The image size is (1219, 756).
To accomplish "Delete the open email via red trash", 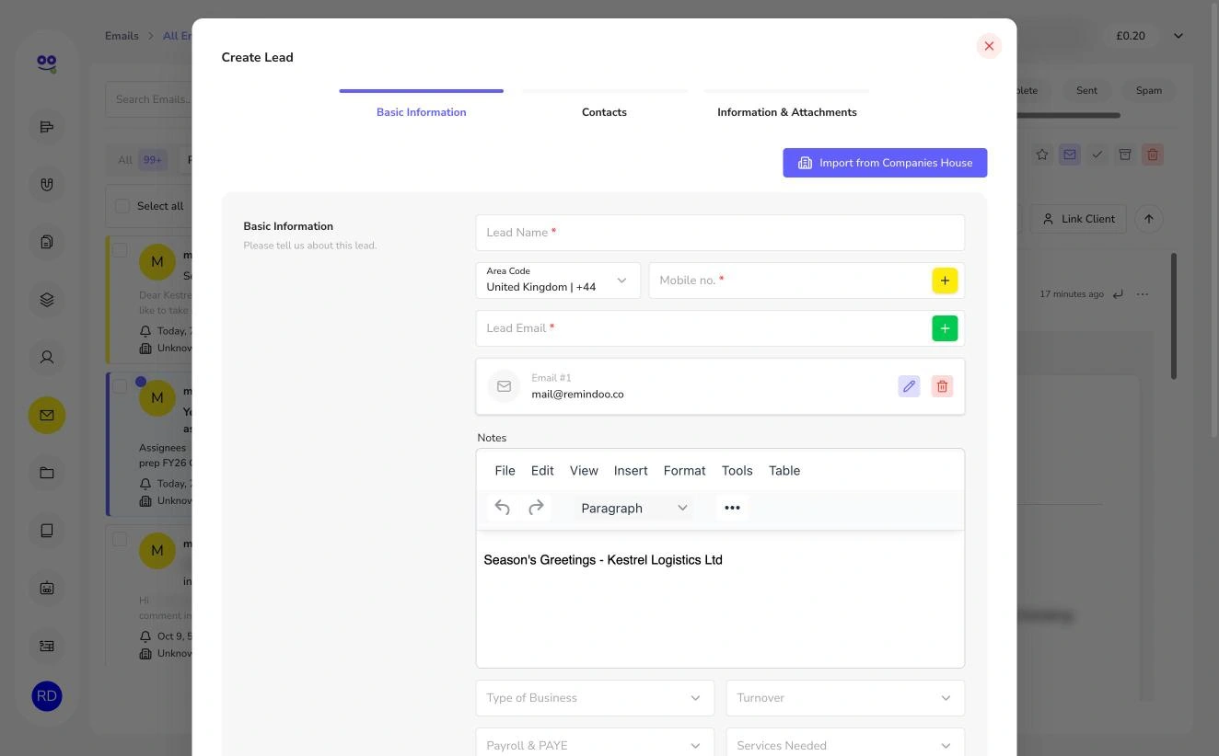I will click(1153, 155).
